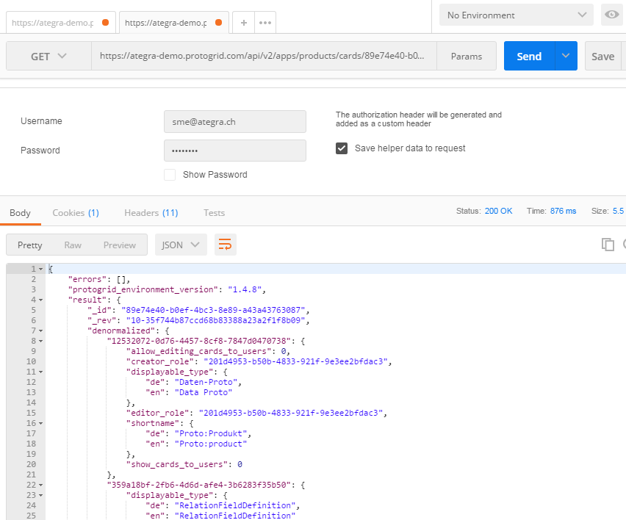Click the "creator_role" value on line 10
626x520 pixels.
pyautogui.click(x=295, y=361)
